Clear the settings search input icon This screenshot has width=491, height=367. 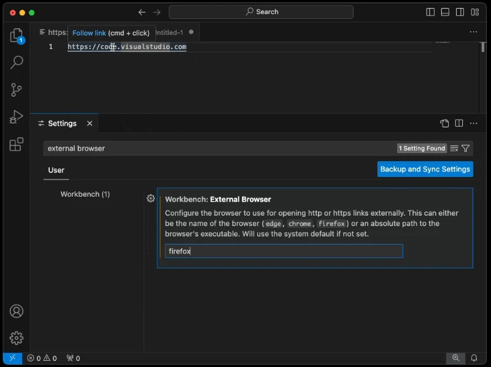(x=454, y=148)
